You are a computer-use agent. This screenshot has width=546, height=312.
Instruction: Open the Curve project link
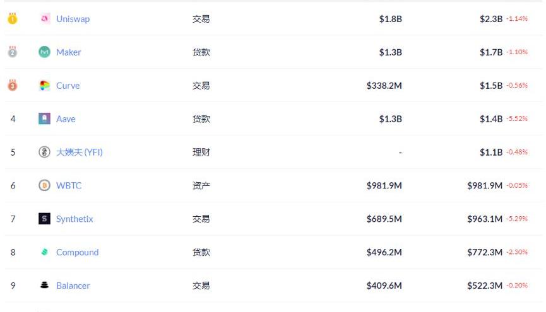pyautogui.click(x=68, y=86)
